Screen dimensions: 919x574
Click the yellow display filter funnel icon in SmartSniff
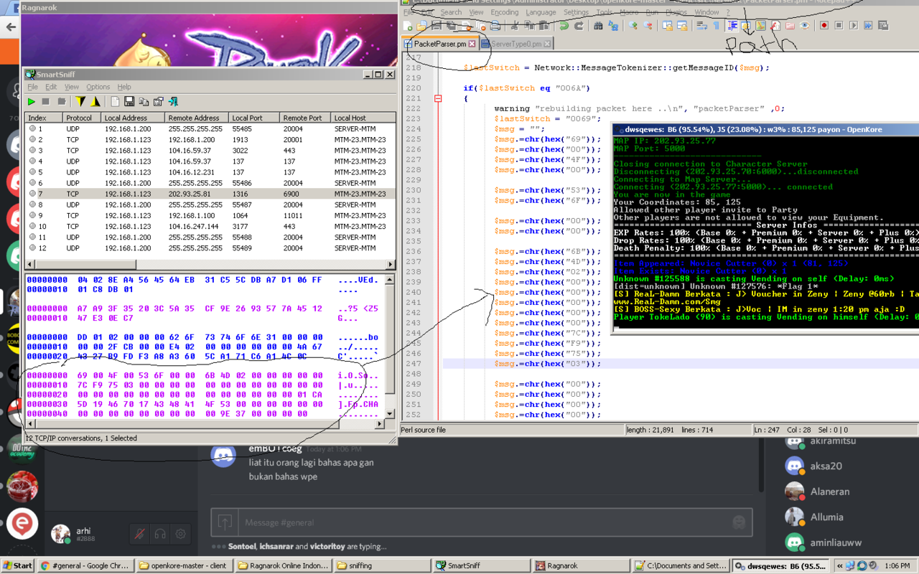tap(80, 102)
